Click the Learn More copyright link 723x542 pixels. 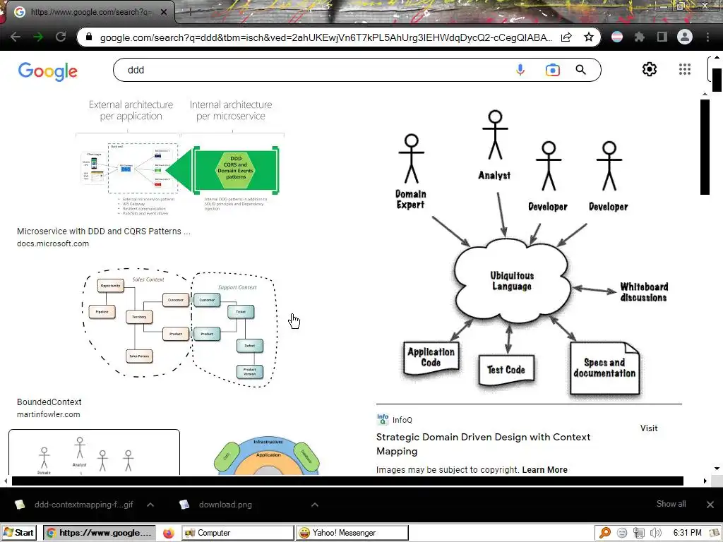(x=544, y=469)
